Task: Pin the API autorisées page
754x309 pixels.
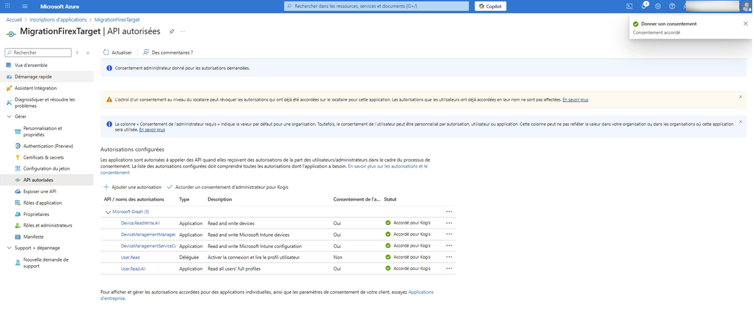Action: (172, 31)
